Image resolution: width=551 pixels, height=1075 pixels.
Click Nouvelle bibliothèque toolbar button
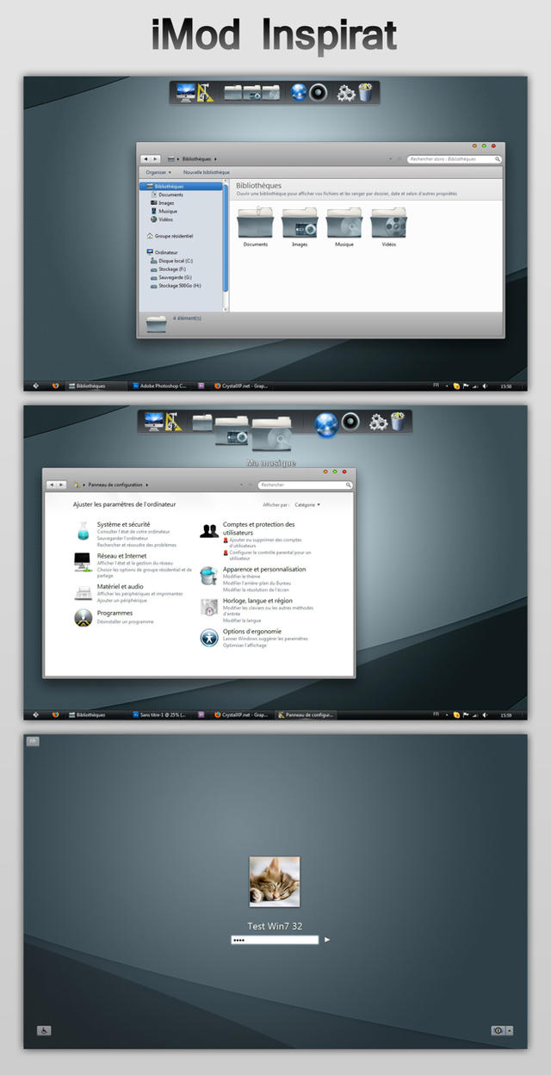pyautogui.click(x=206, y=172)
